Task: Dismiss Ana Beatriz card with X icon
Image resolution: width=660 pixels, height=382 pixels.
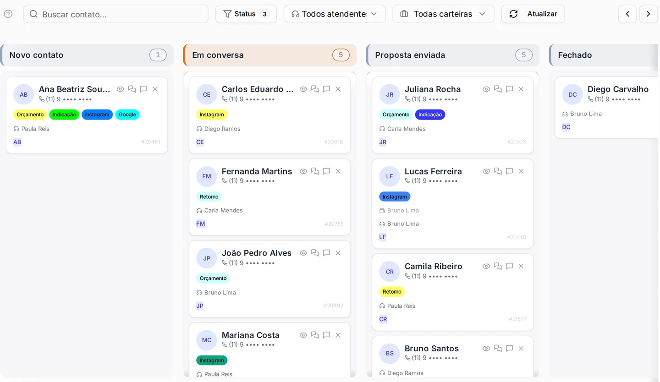Action: point(155,89)
